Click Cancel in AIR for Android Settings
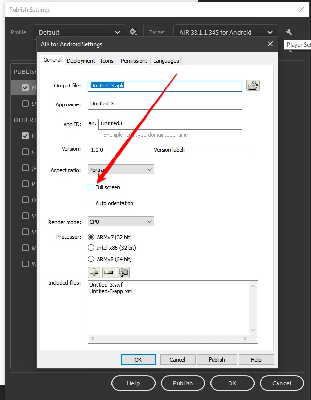The height and width of the screenshot is (400, 311). tap(178, 360)
